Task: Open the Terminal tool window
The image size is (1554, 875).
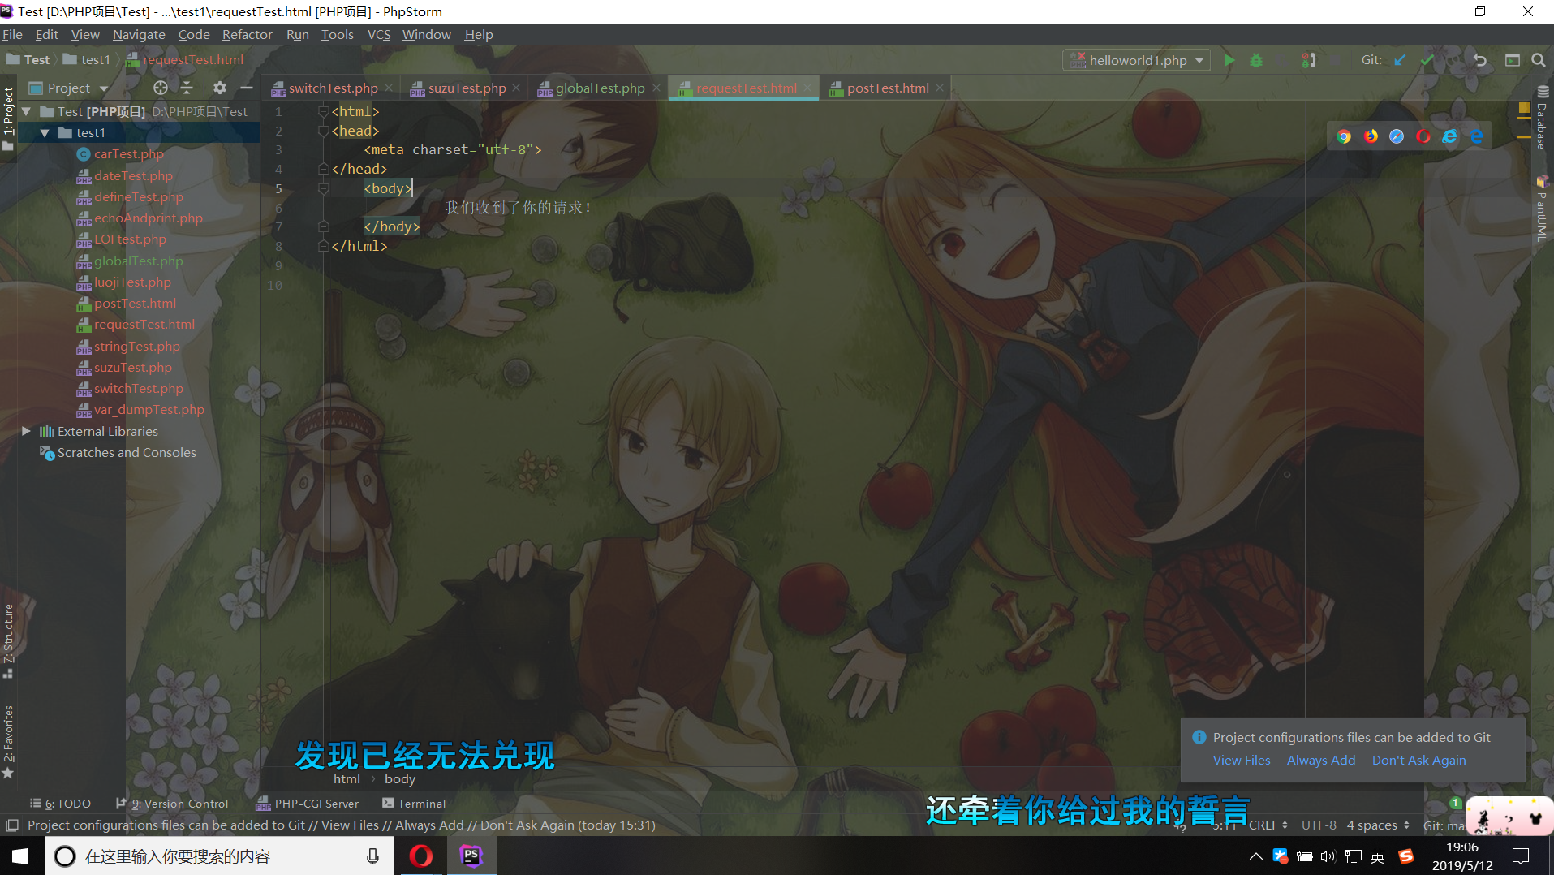Action: pyautogui.click(x=414, y=804)
